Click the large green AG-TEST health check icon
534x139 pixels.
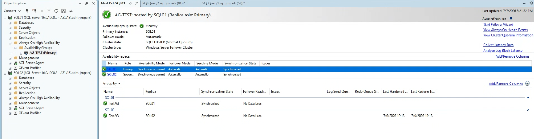tap(107, 15)
